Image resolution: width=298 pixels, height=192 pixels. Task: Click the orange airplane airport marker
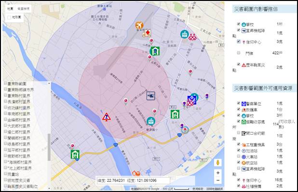(x=139, y=25)
